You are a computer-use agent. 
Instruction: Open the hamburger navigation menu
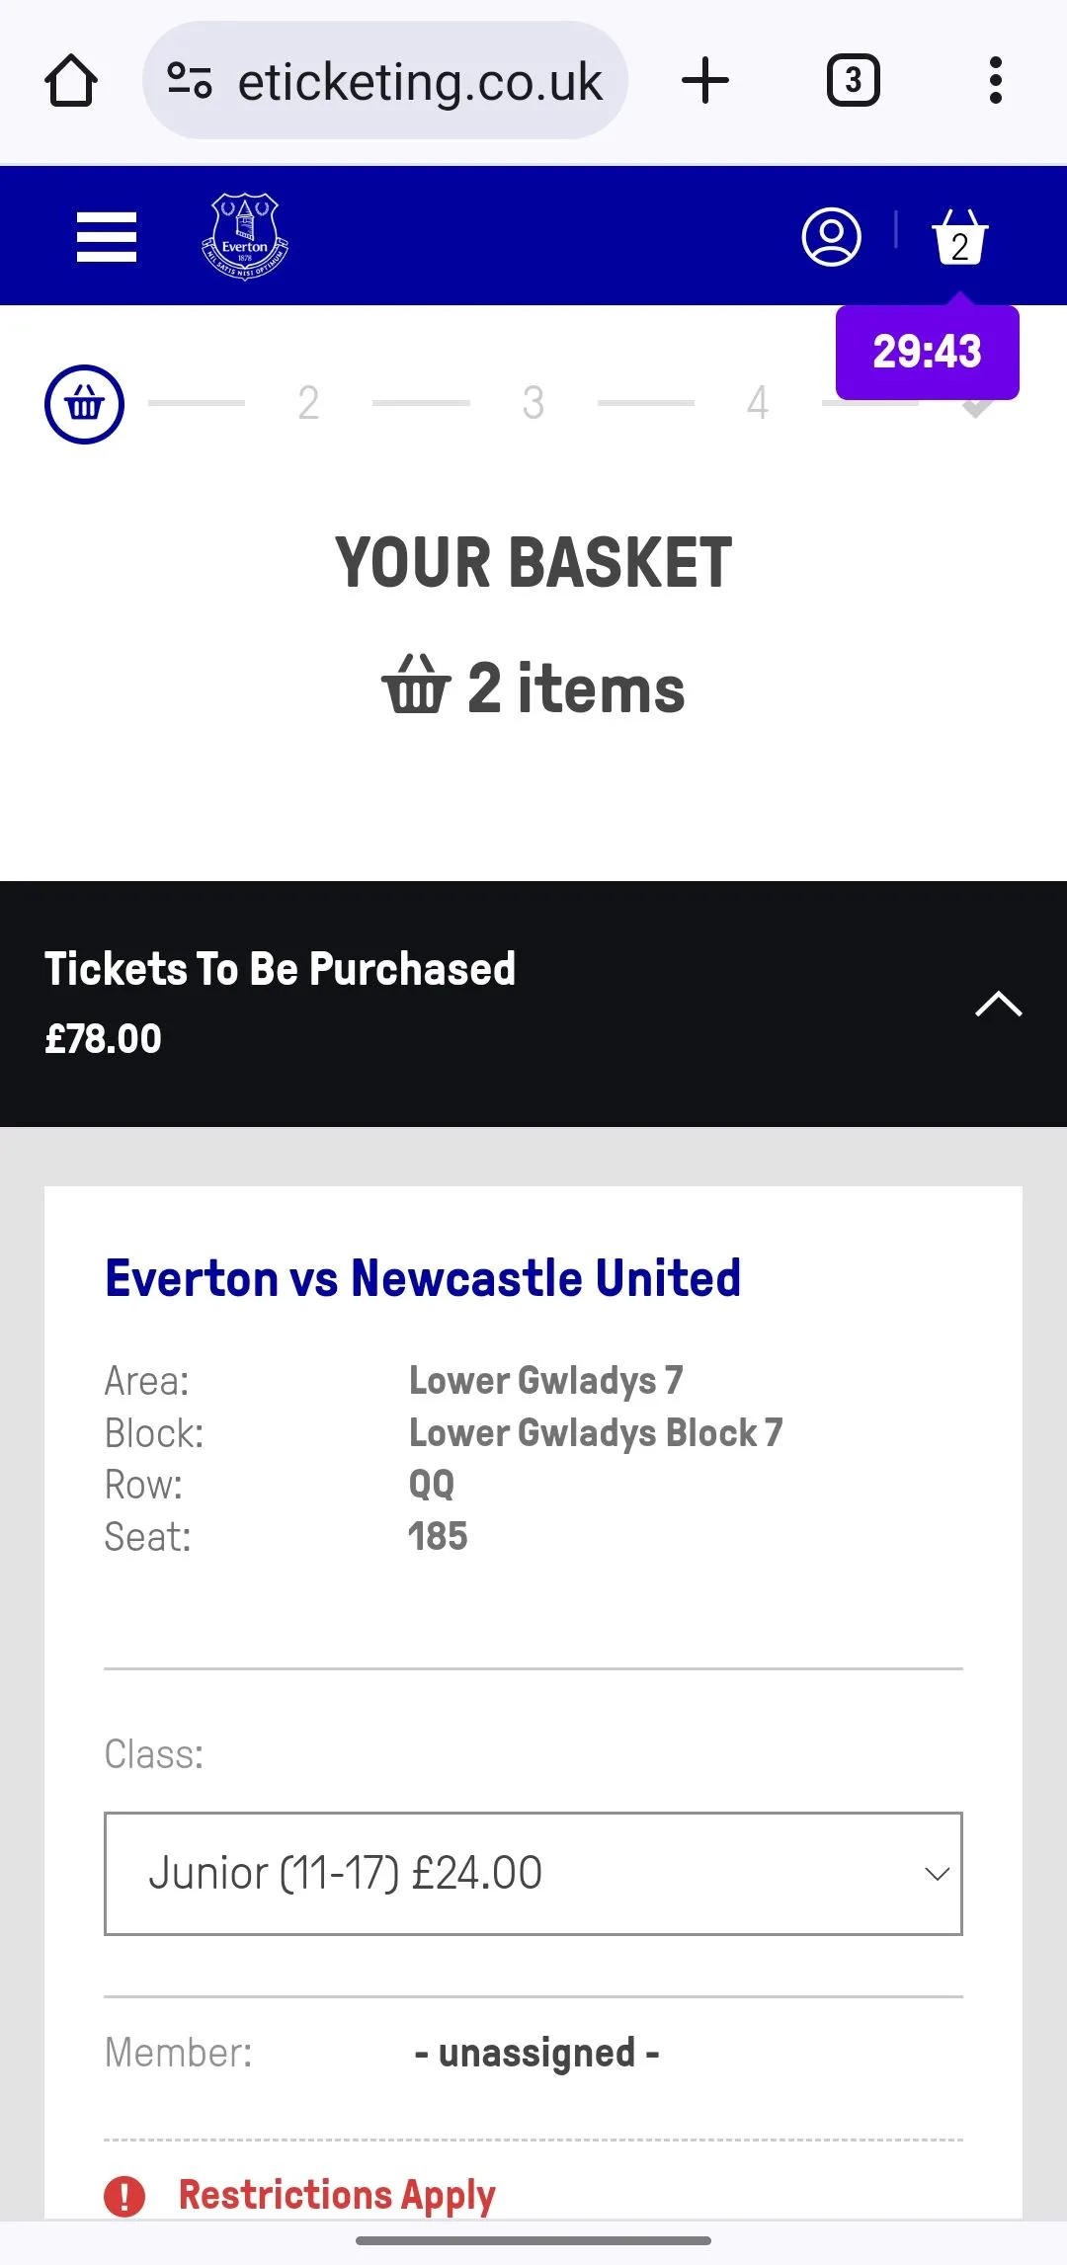point(107,237)
